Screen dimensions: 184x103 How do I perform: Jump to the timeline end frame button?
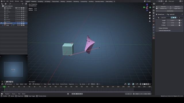[82, 94]
